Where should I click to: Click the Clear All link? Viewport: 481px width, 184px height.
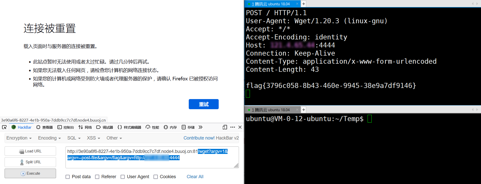[195, 177]
